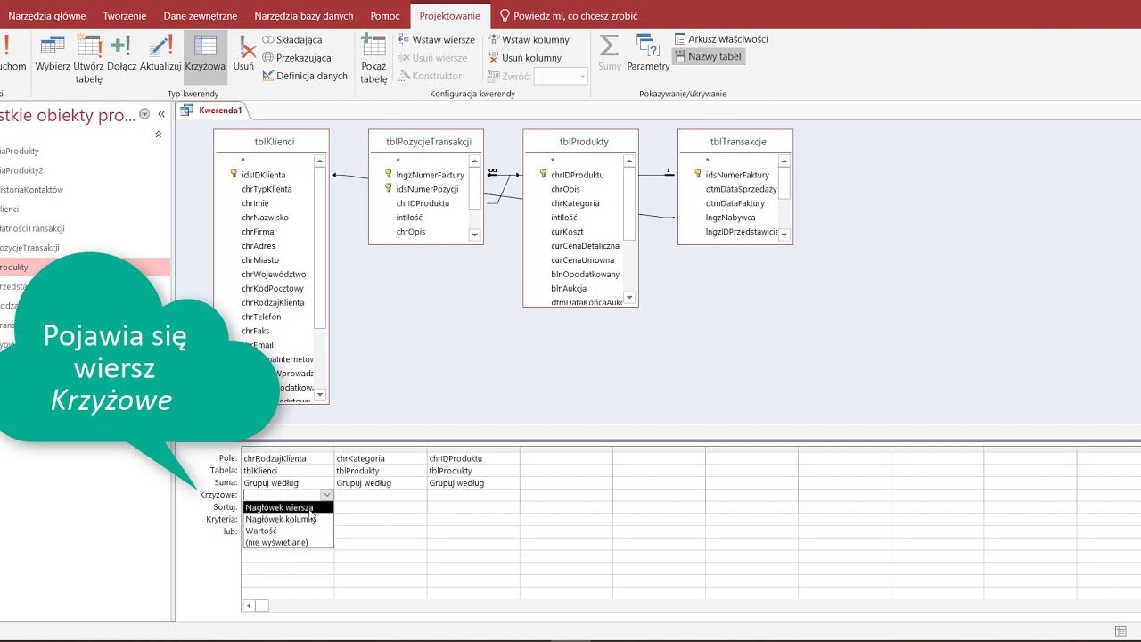This screenshot has height=642, width=1141.
Task: Choose Przekazująca pass-through query
Action: [x=297, y=58]
